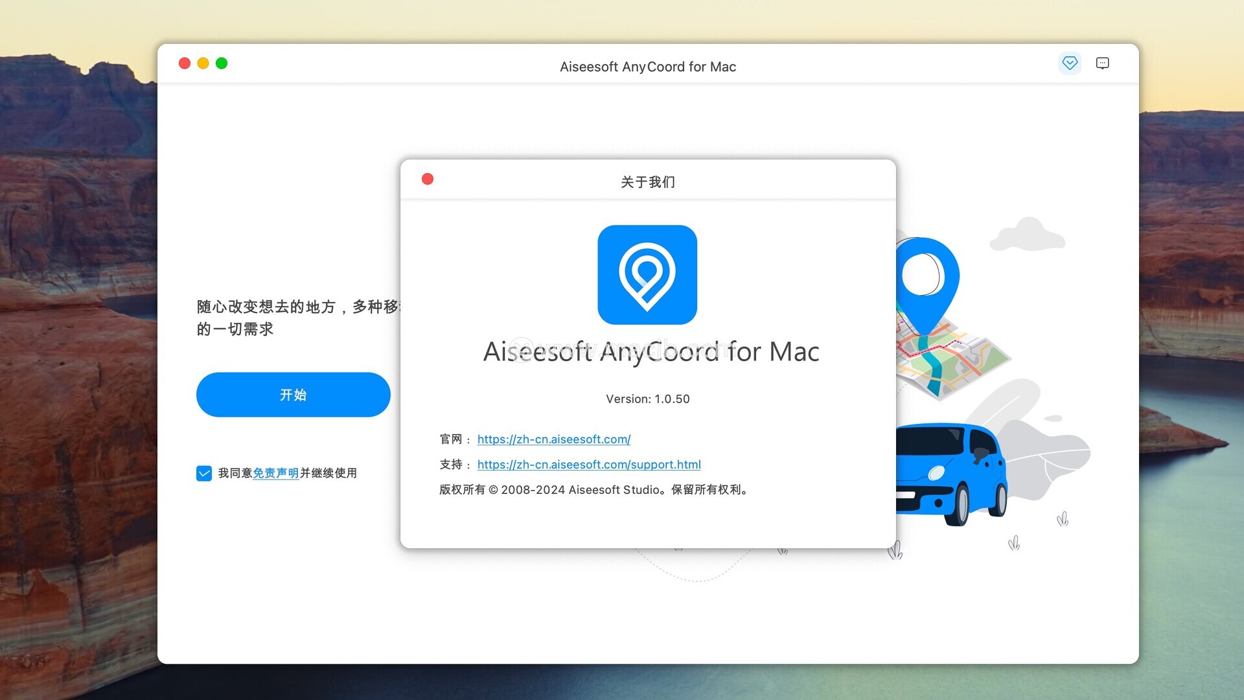This screenshot has width=1244, height=700.
Task: Open the official website zh-cn.aiseesoft.com link
Action: pos(554,439)
